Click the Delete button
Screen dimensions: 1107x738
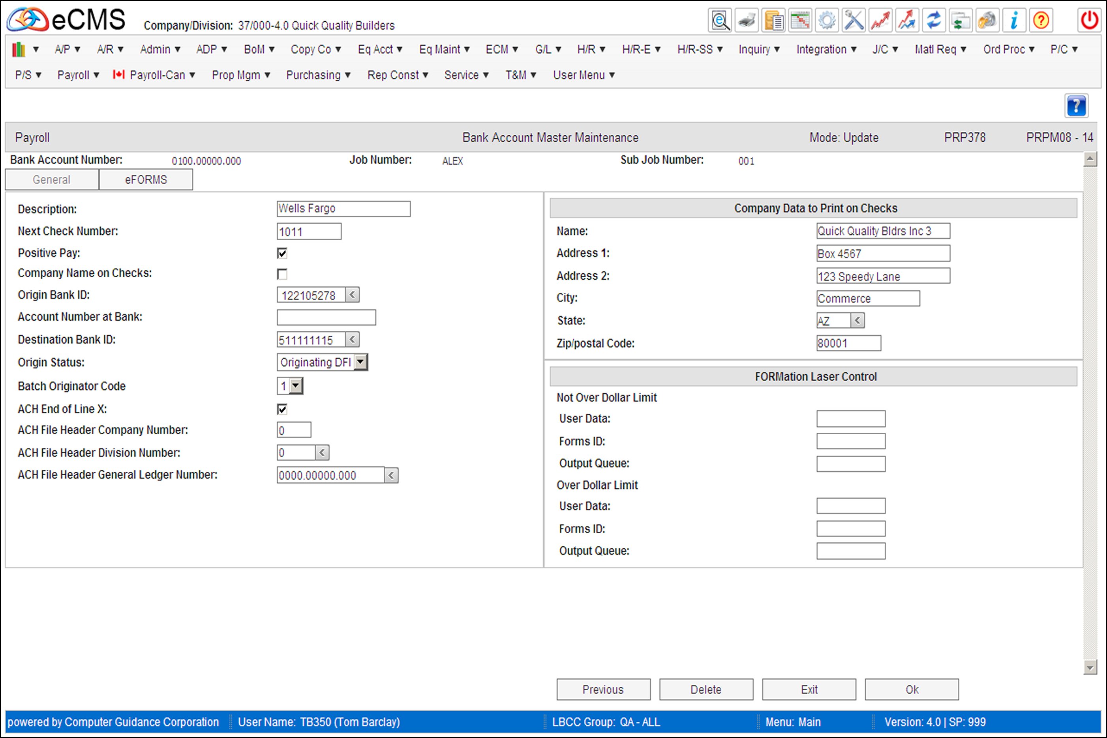click(706, 689)
